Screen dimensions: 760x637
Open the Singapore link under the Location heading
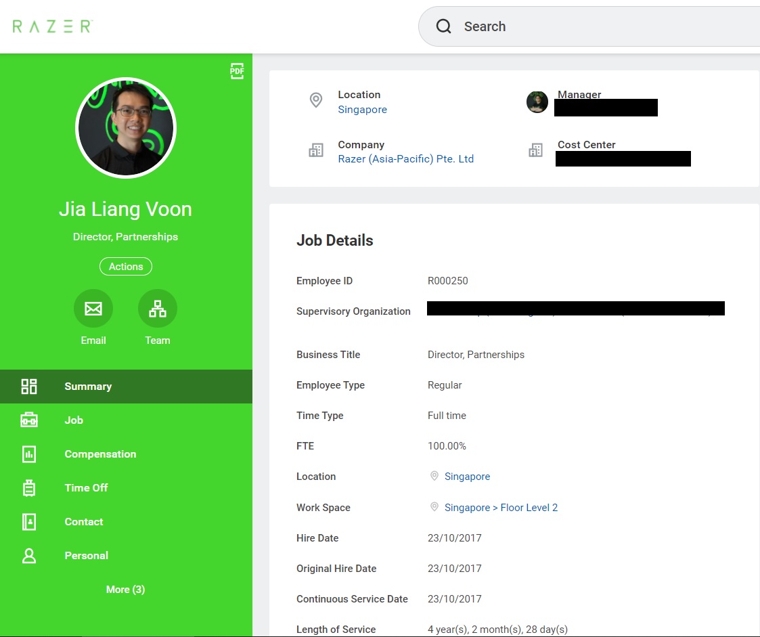coord(363,110)
